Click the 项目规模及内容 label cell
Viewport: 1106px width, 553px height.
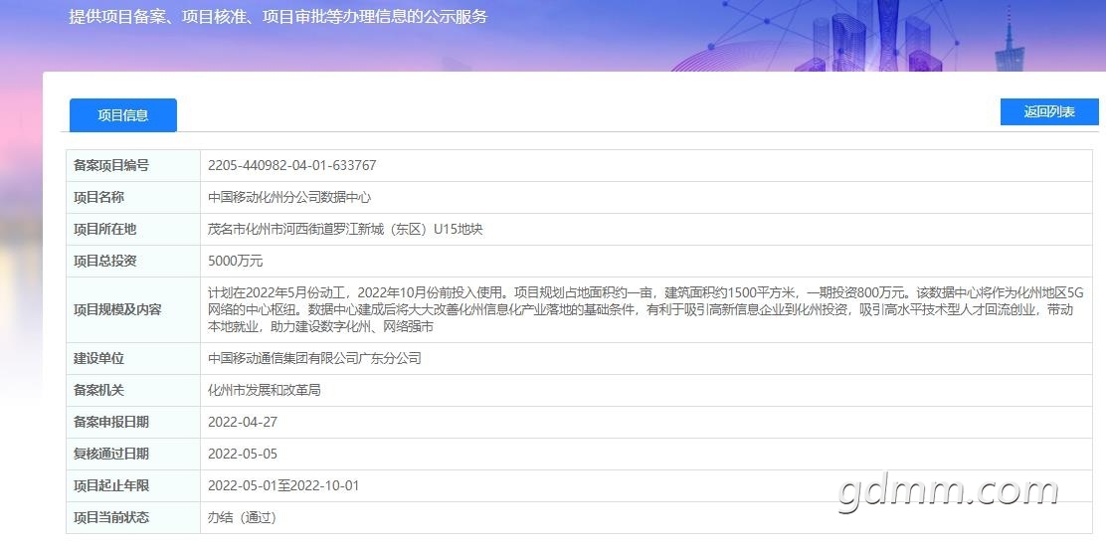pyautogui.click(x=133, y=309)
